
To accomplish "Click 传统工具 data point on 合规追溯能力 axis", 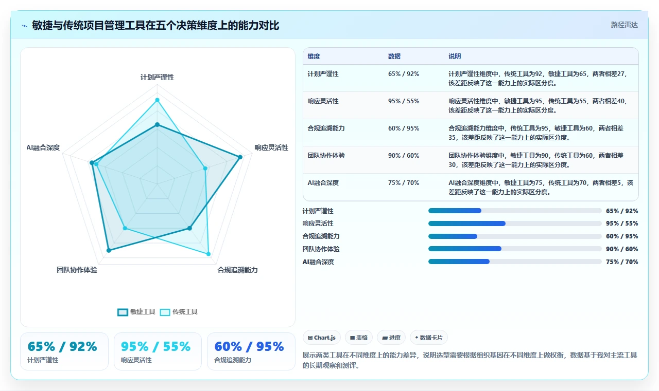I will coord(209,254).
